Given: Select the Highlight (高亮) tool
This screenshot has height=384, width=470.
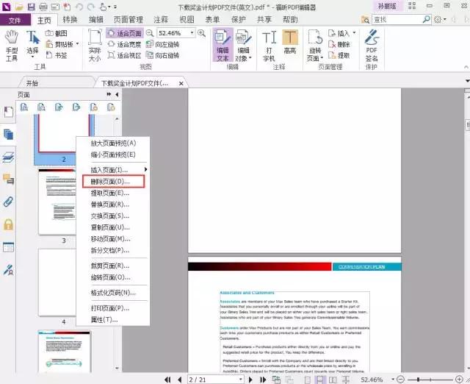Looking at the screenshot, I should pos(290,42).
